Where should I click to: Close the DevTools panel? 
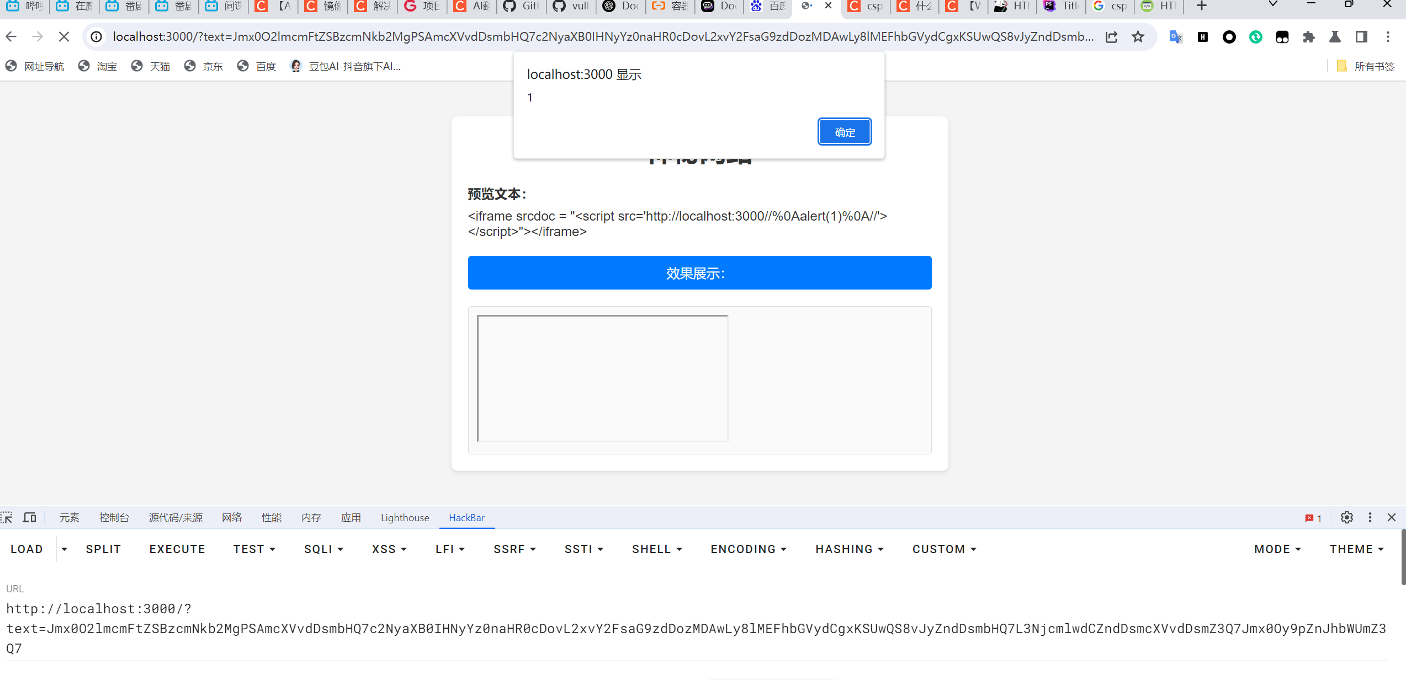[x=1392, y=517]
